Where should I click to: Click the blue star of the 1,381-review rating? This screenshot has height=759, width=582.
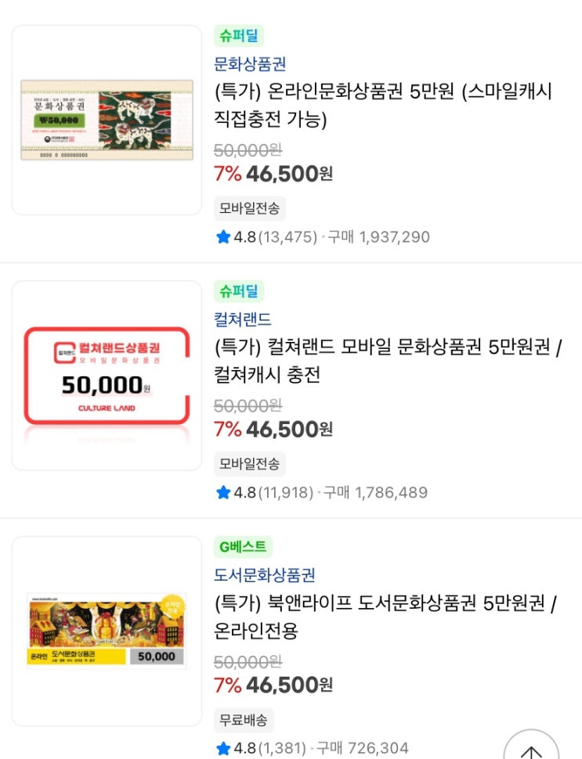223,748
